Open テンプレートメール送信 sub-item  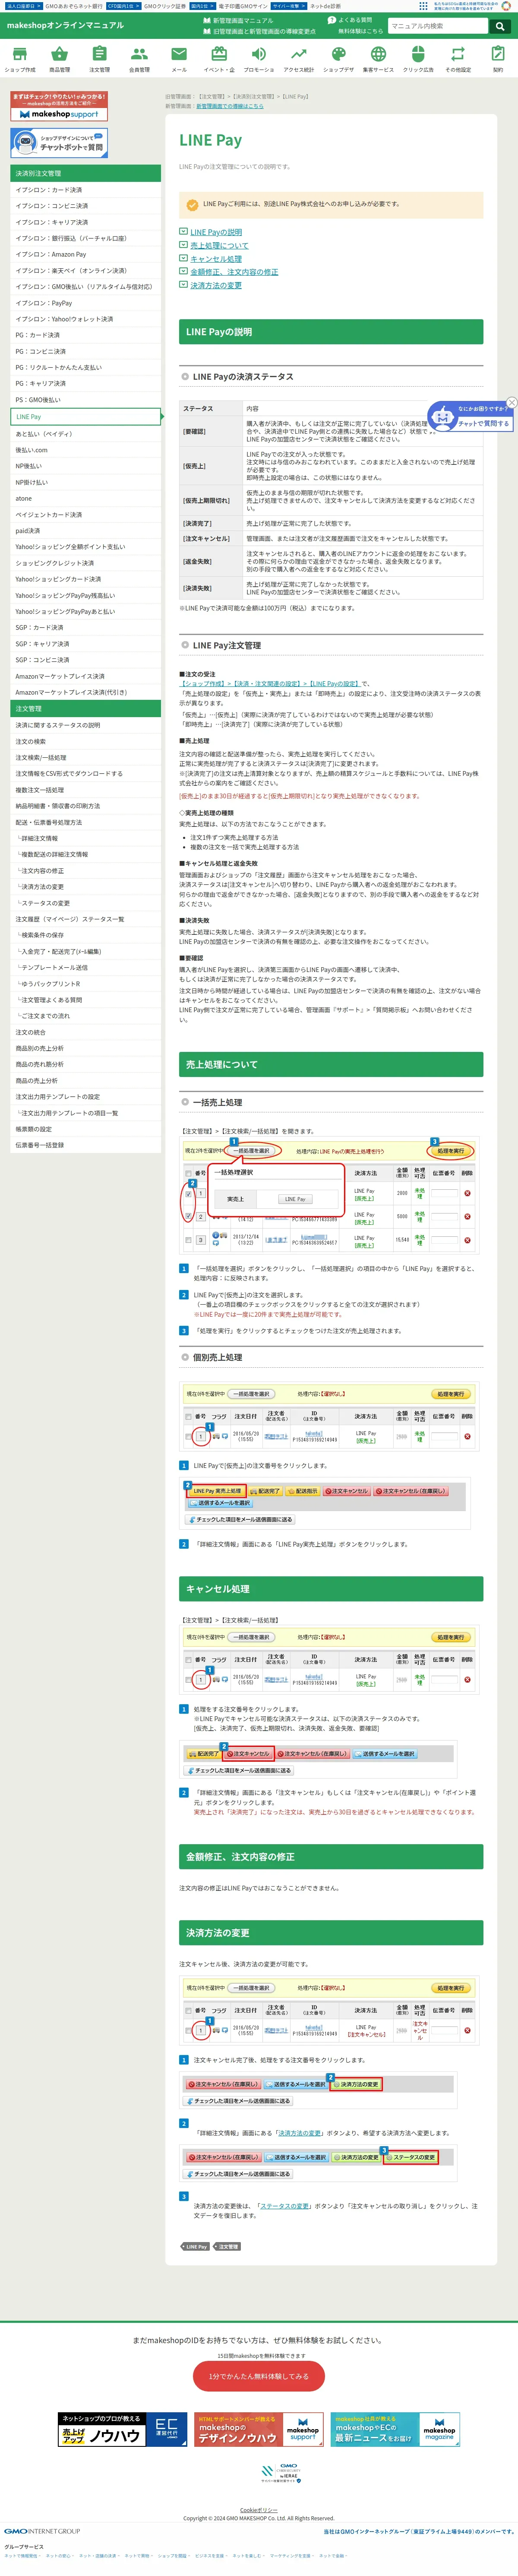point(85,967)
